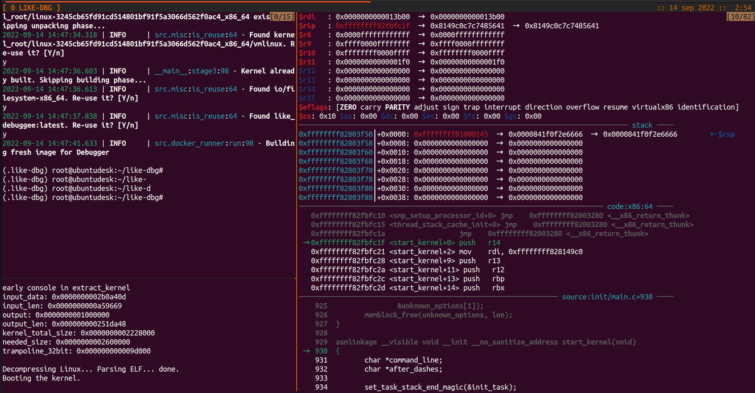The image size is (755, 393).
Task: Click the red $rip value 0xffffffff82fbfc1f
Action: point(372,26)
